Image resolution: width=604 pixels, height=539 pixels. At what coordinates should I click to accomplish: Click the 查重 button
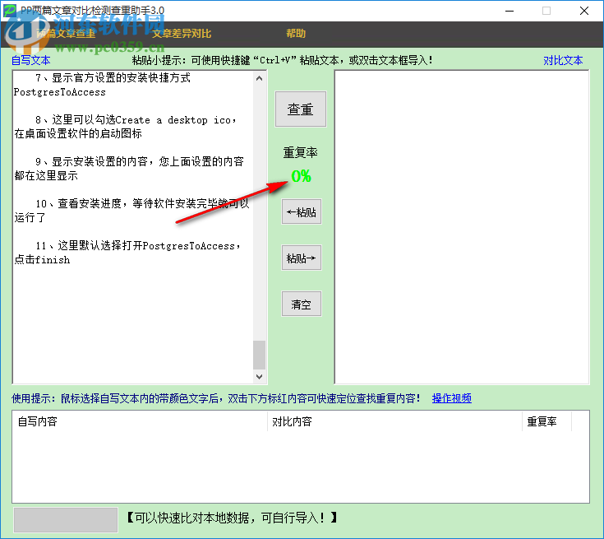[x=301, y=109]
